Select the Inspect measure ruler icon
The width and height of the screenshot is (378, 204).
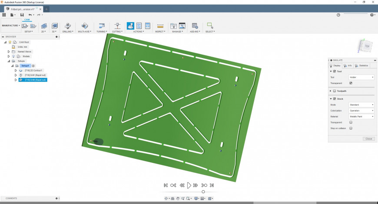(160, 26)
